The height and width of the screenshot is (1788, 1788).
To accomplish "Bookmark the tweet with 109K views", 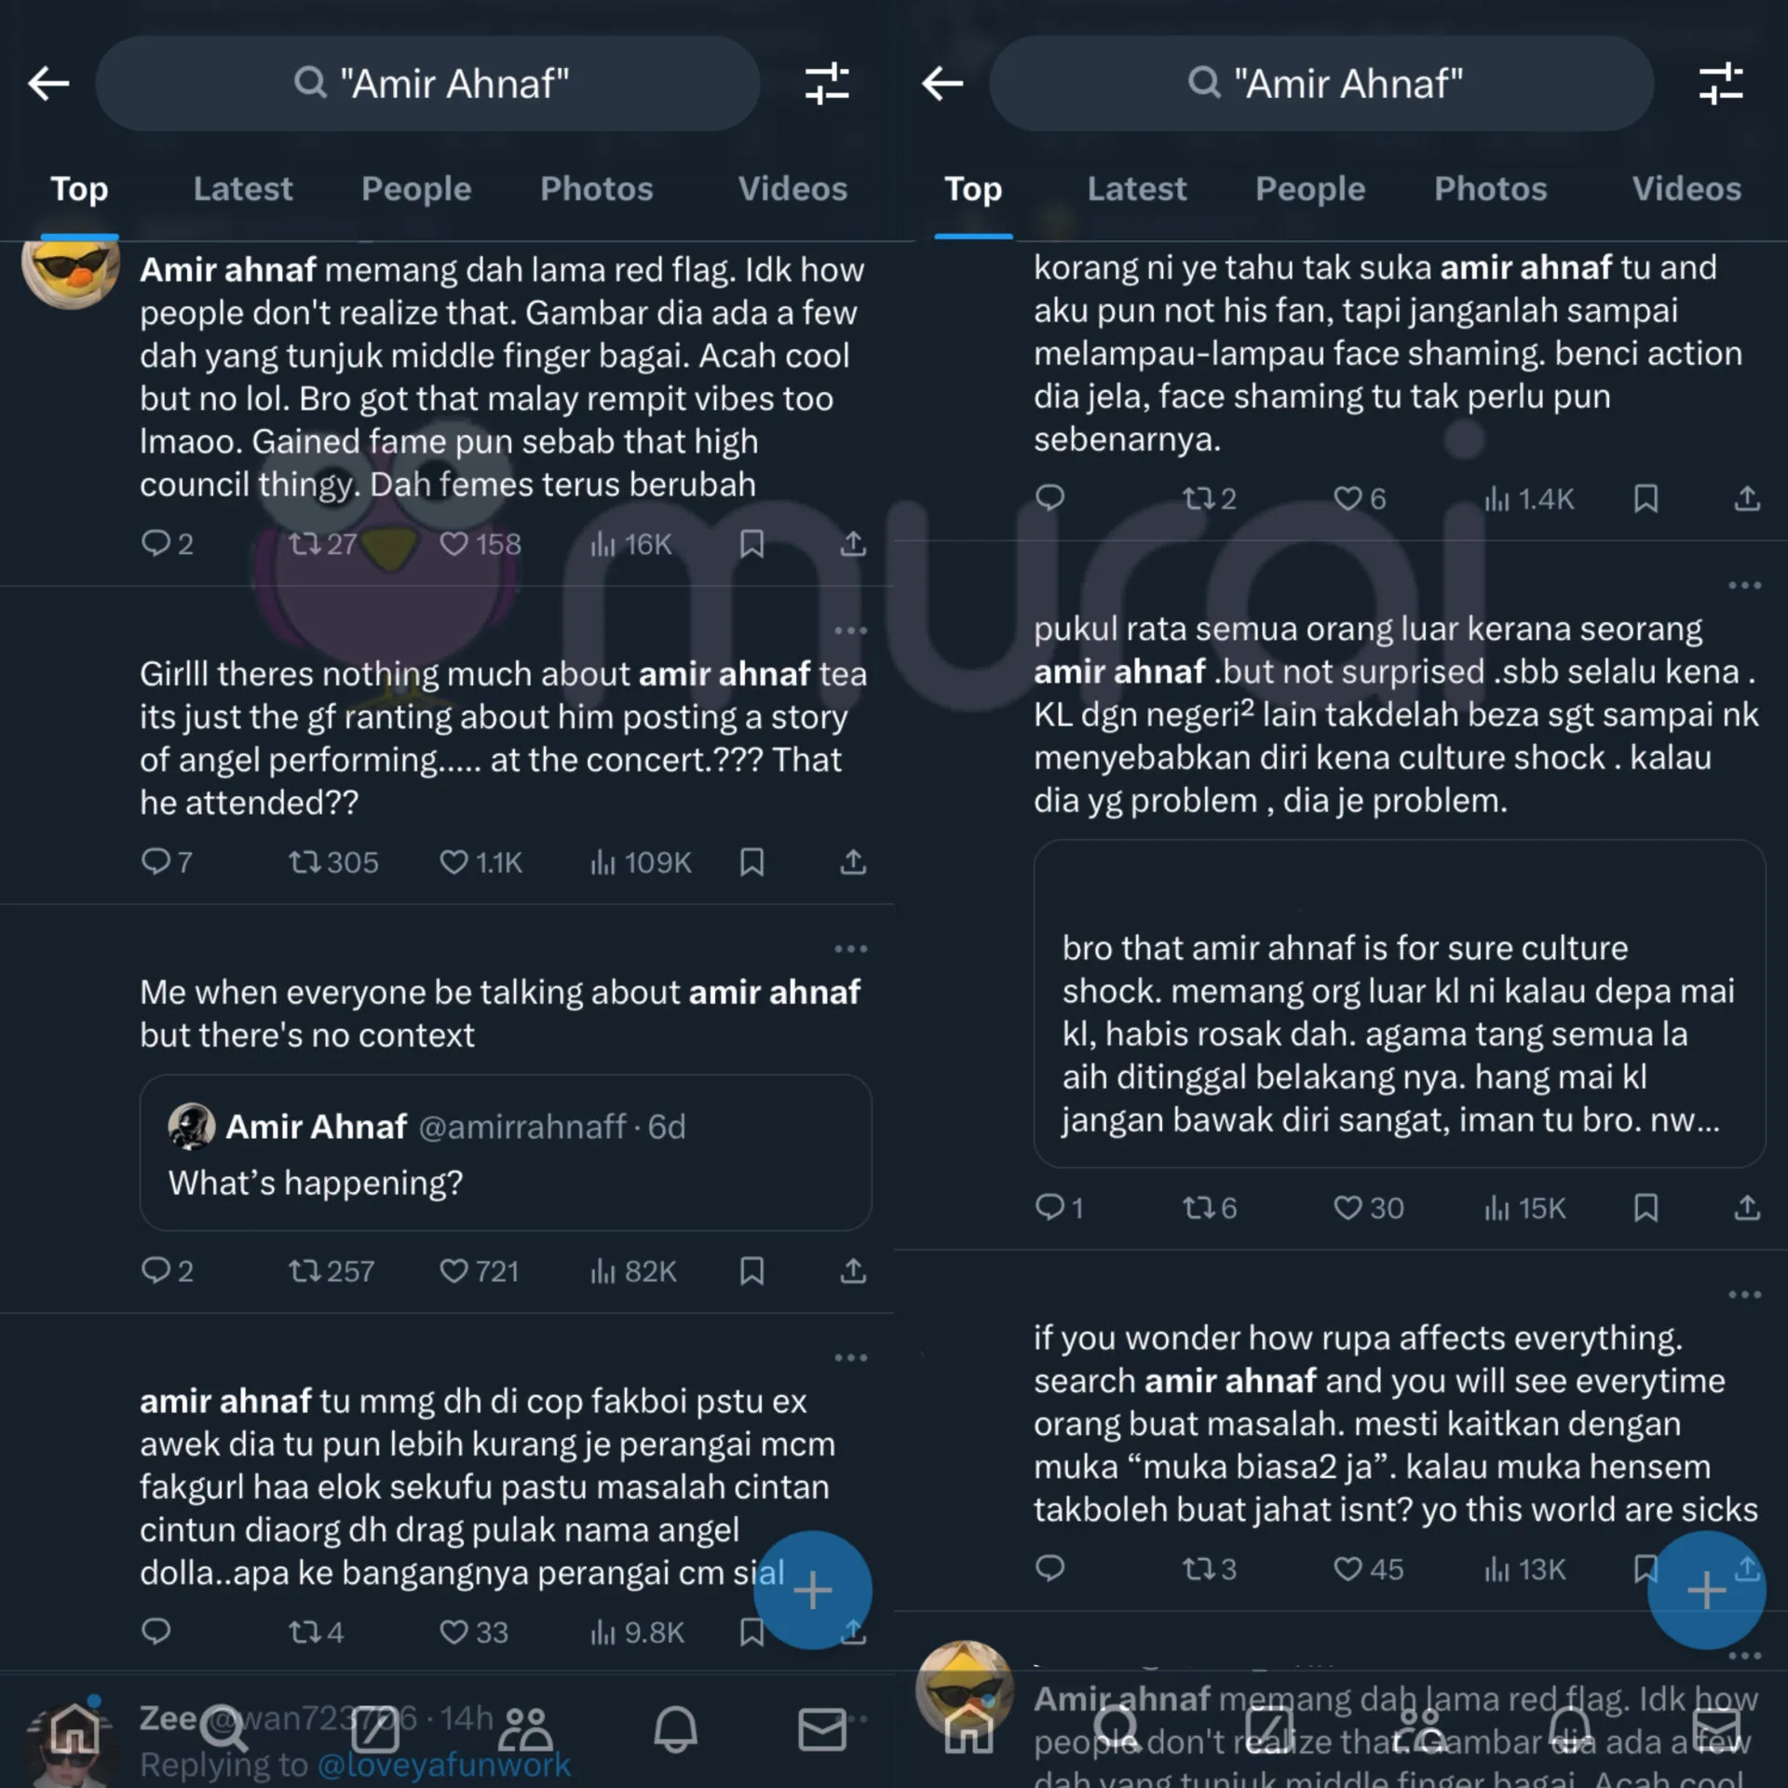I will tap(752, 862).
